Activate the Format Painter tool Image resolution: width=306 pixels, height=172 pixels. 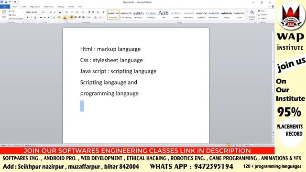(x=16, y=19)
